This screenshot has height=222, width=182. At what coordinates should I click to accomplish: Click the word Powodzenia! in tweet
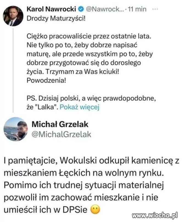46,80
